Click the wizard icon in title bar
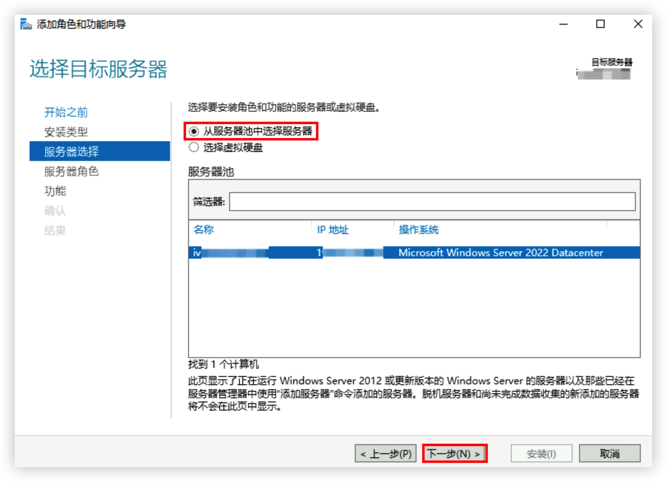Image resolution: width=667 pixels, height=482 pixels. click(26, 24)
